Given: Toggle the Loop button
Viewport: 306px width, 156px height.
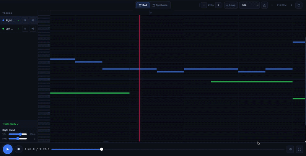Looking at the screenshot, I should [x=231, y=5].
